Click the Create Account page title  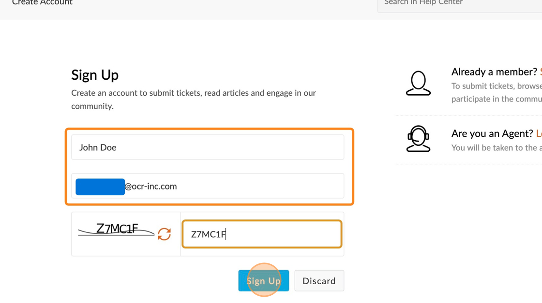[42, 3]
